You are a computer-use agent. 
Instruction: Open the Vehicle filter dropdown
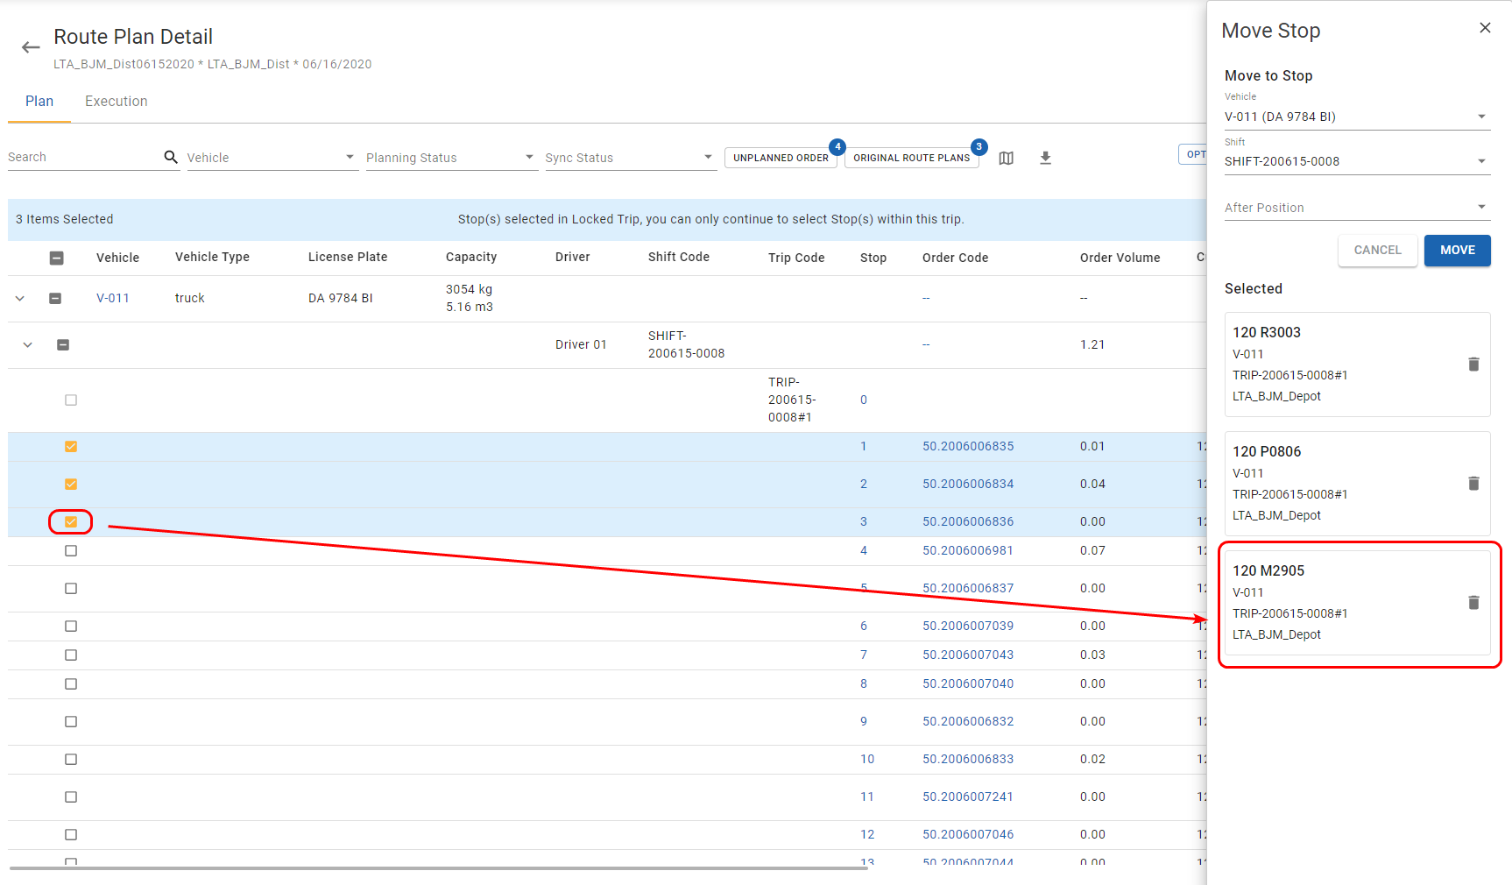click(x=272, y=158)
